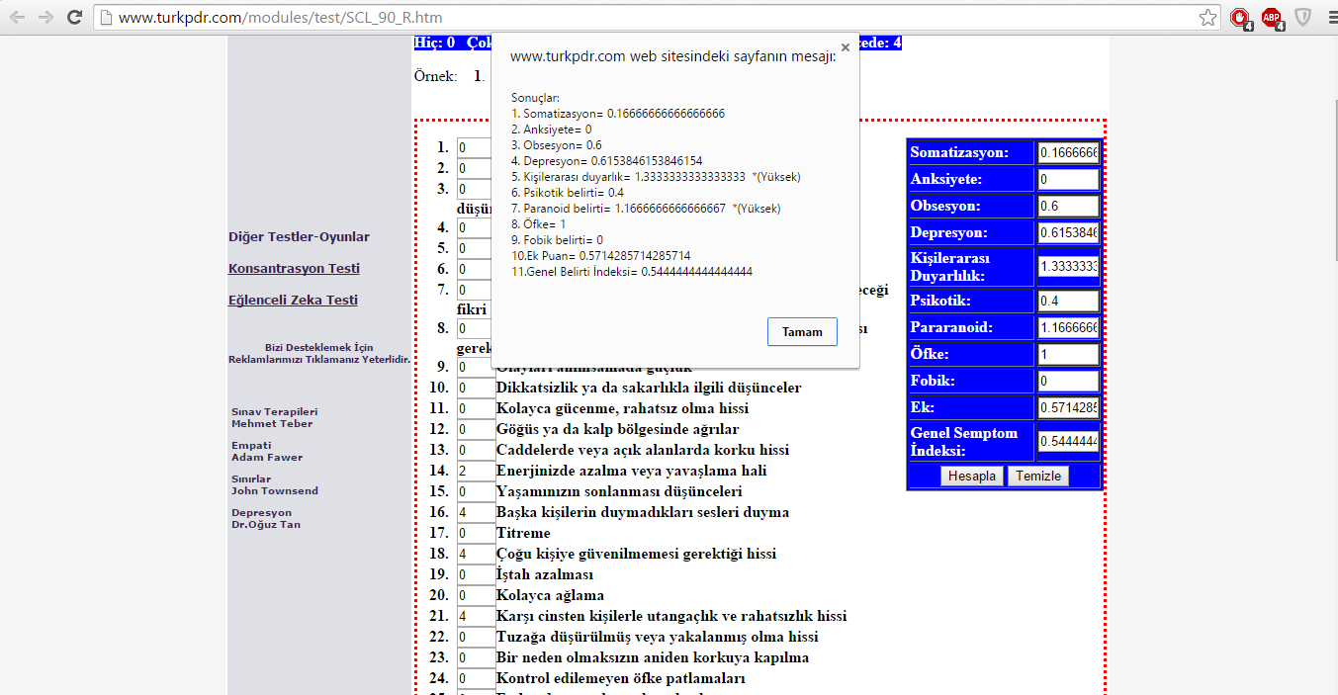Click the text 'Dikkatsizlik ya da sakarlıkla ilgili düşünceler'

pyautogui.click(x=649, y=388)
